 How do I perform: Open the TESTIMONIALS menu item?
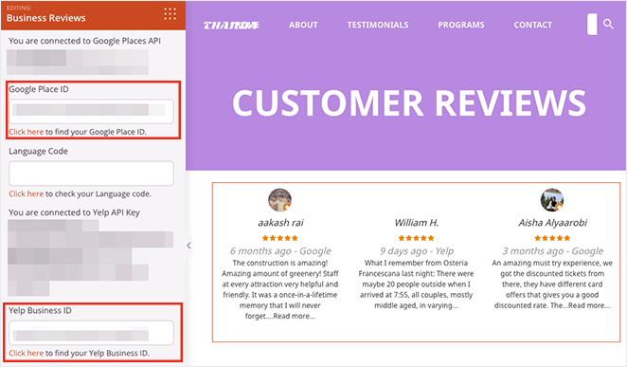pos(378,25)
